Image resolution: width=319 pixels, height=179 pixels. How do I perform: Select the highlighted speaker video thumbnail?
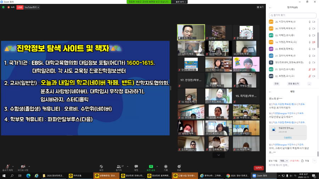[191, 32]
